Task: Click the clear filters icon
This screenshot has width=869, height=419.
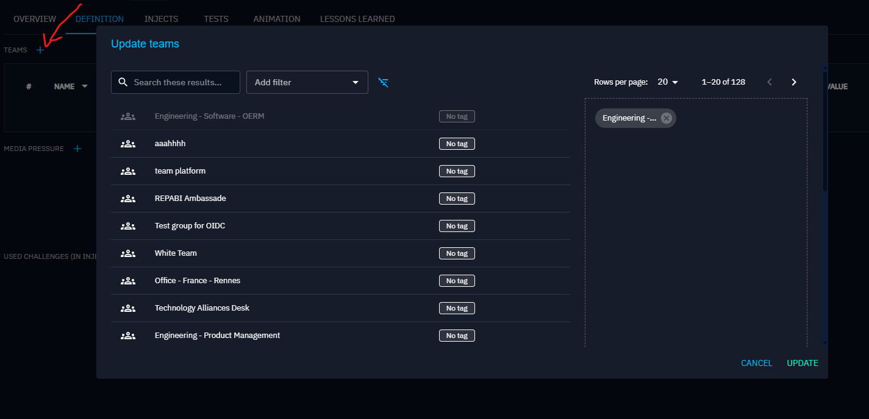Action: tap(383, 82)
